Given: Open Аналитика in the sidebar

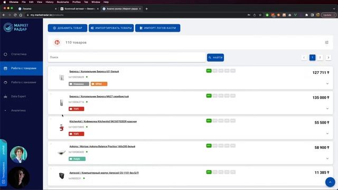Looking at the screenshot, I should coord(21,110).
